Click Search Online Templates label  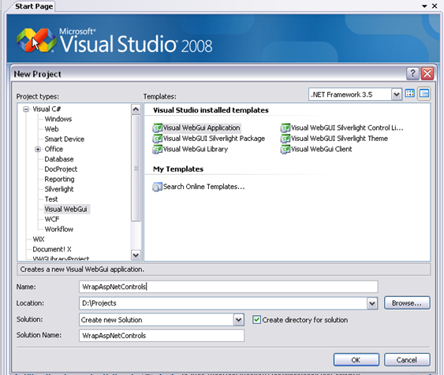point(204,187)
